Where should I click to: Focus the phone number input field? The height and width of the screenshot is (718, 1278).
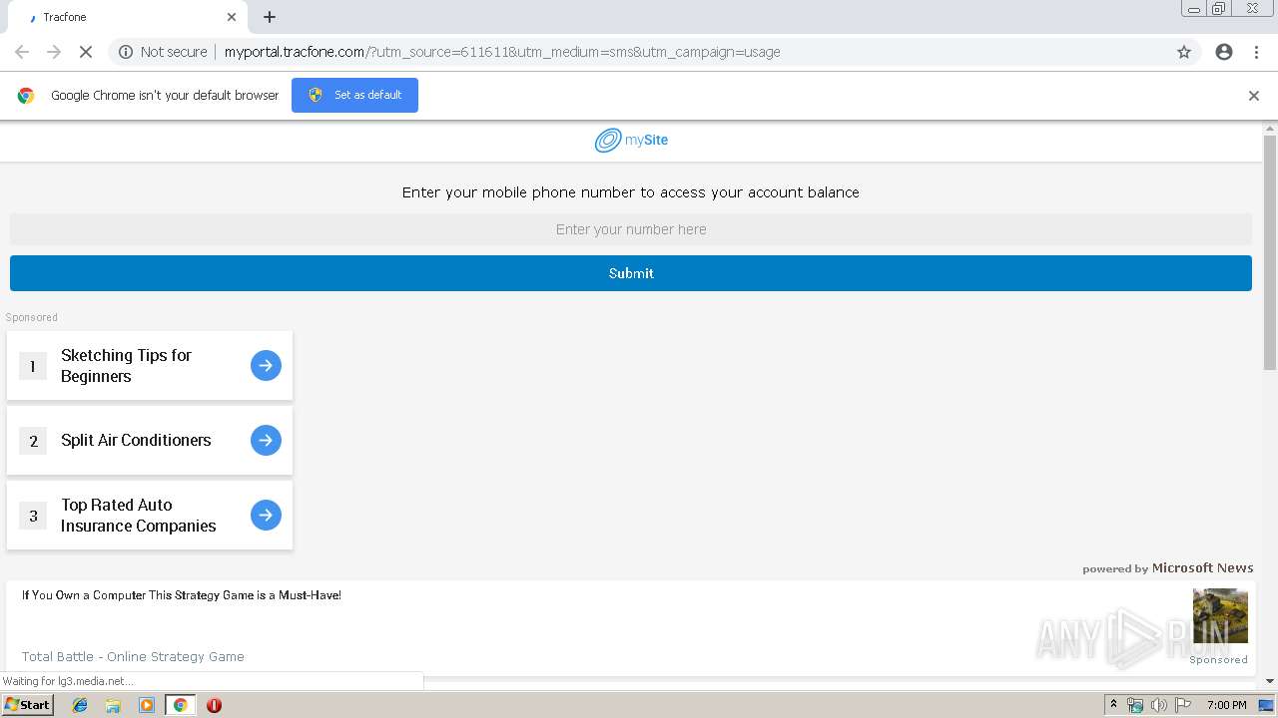click(x=631, y=229)
